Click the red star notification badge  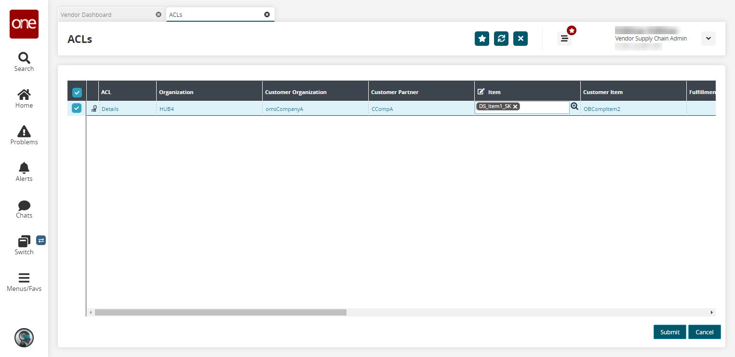pyautogui.click(x=572, y=30)
